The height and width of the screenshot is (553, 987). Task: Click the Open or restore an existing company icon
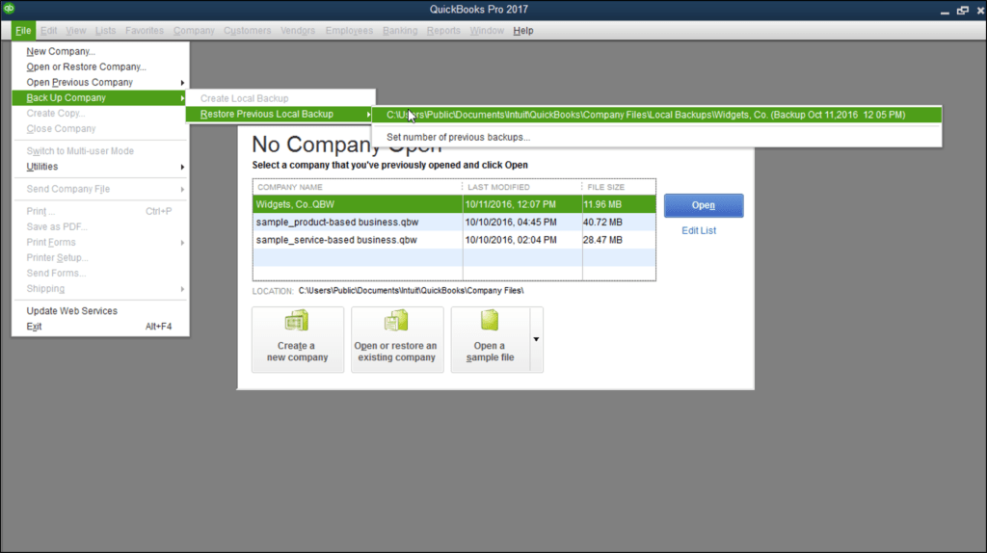coord(396,320)
